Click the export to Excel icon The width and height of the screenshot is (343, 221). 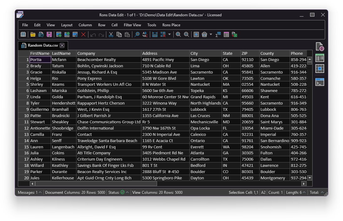click(235, 34)
